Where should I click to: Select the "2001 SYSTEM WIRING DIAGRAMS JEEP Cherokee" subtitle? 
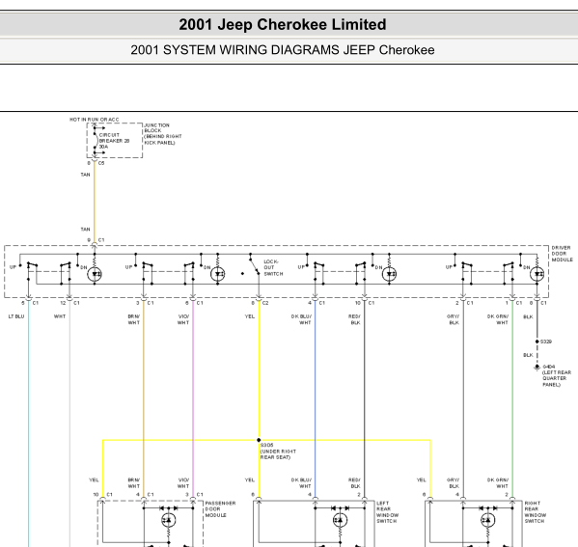283,50
